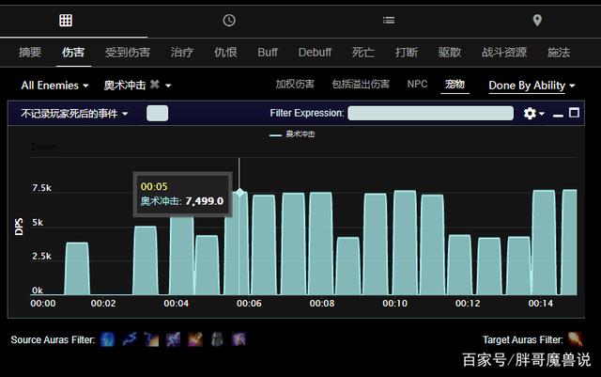The height and width of the screenshot is (377, 601).
Task: Open the table grid view icon
Action: pyautogui.click(x=66, y=20)
